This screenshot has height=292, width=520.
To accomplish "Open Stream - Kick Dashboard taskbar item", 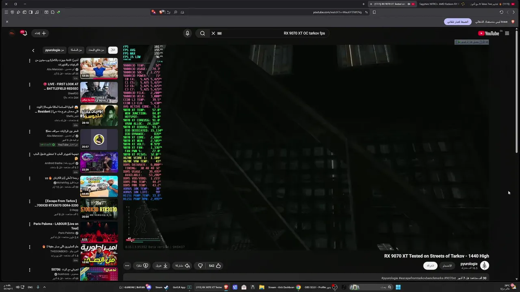I will [284, 287].
